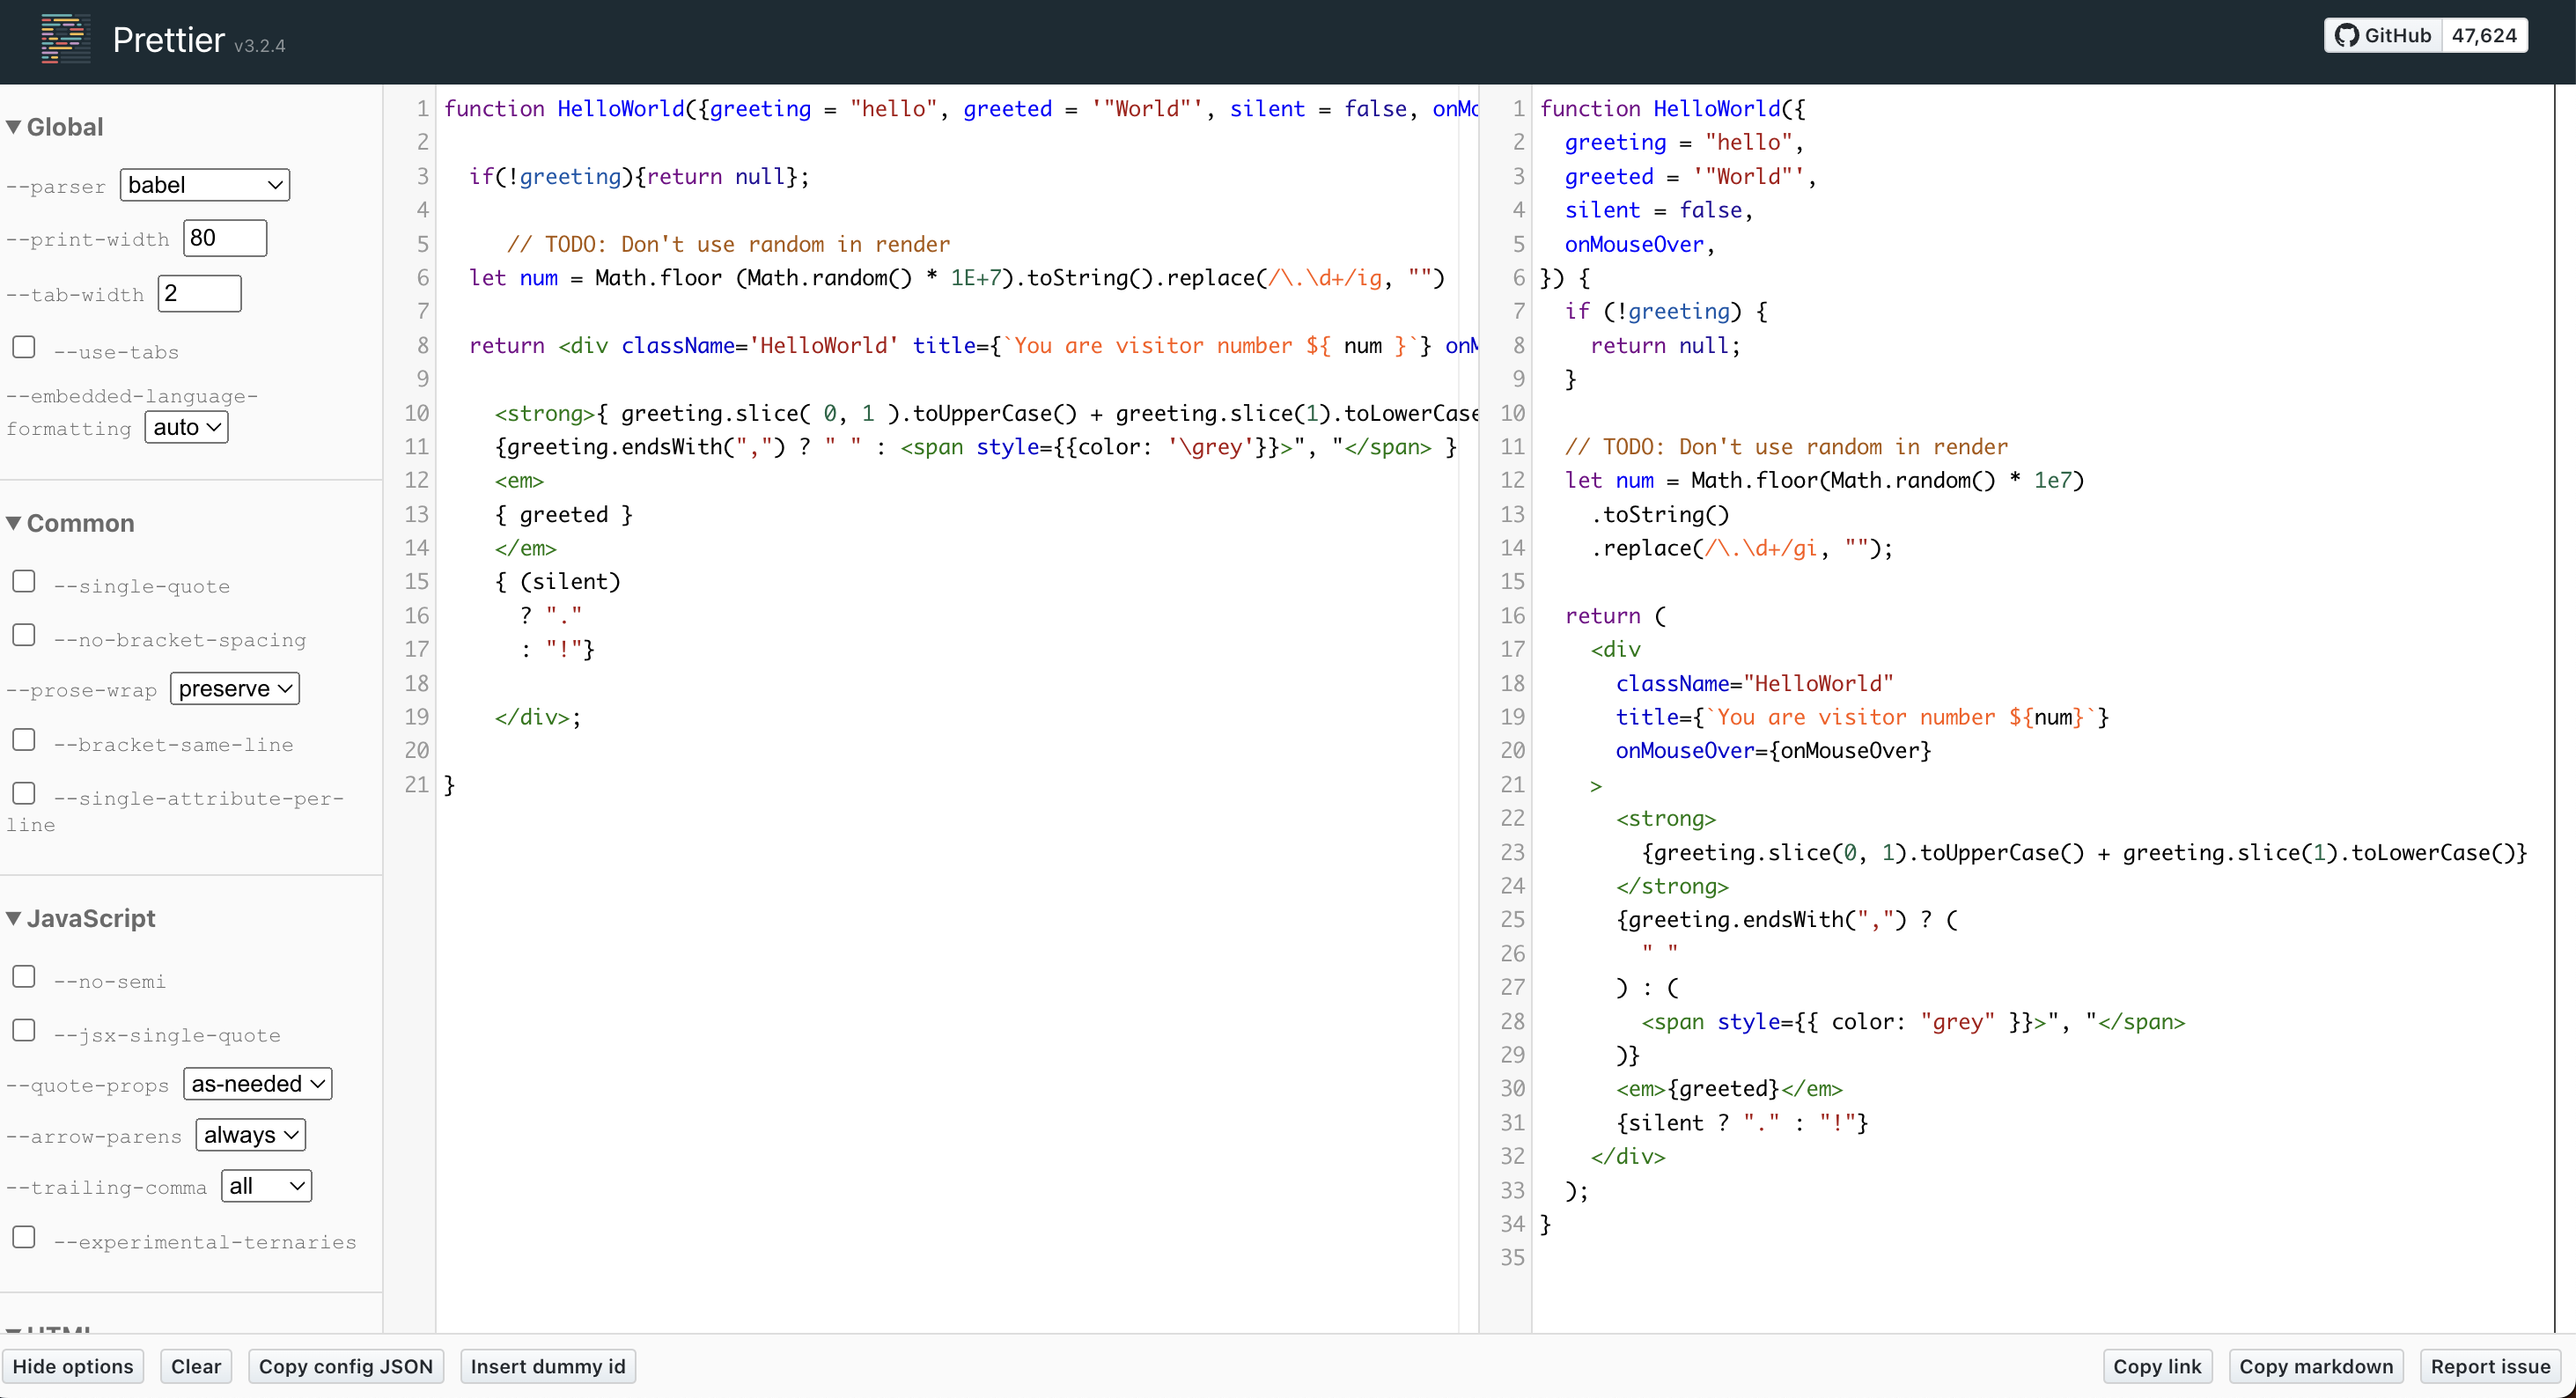Enable the --use-tabs checkbox
Viewport: 2576px width, 1398px height.
pos(24,348)
